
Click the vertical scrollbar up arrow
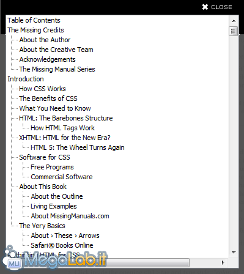click(234, 21)
